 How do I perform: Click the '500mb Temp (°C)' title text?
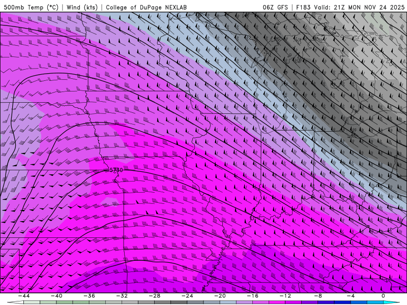31,7
